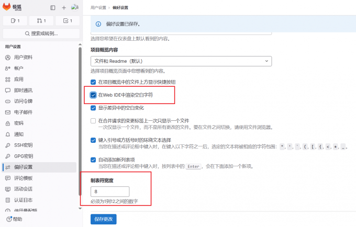Click the 密码 lock icon
Screen dimensions: 356x227
[x=8, y=123]
